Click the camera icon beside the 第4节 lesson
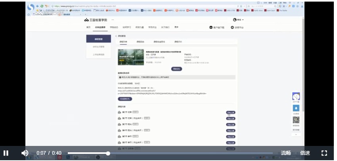337x161 pixels. pos(119,130)
